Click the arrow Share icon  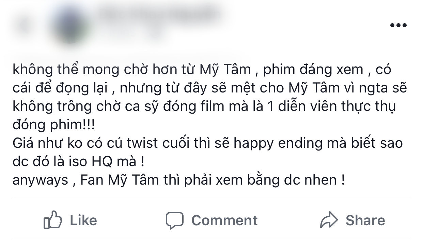pos(329,220)
